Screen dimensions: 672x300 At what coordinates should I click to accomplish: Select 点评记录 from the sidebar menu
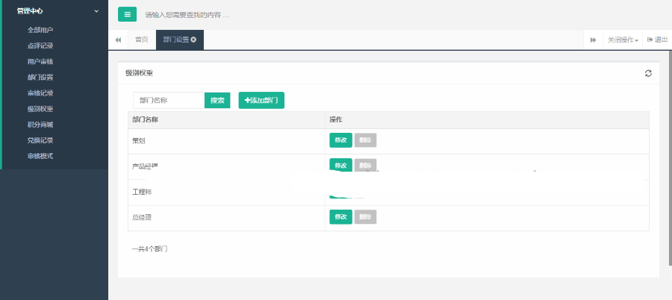(40, 46)
